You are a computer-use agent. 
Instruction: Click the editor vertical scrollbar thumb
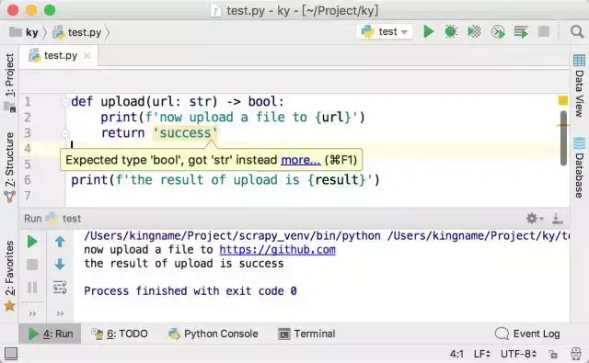click(563, 138)
